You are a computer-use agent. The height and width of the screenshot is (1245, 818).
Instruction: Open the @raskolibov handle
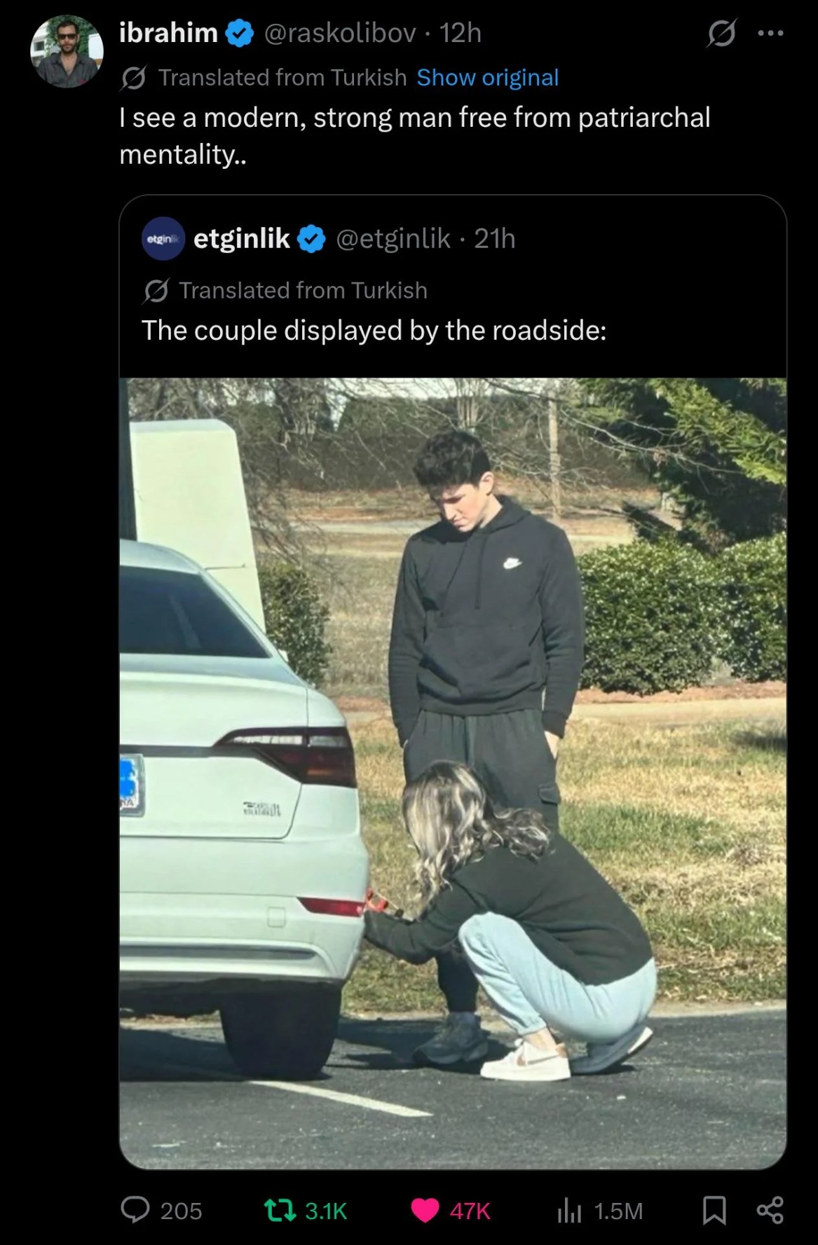[340, 33]
